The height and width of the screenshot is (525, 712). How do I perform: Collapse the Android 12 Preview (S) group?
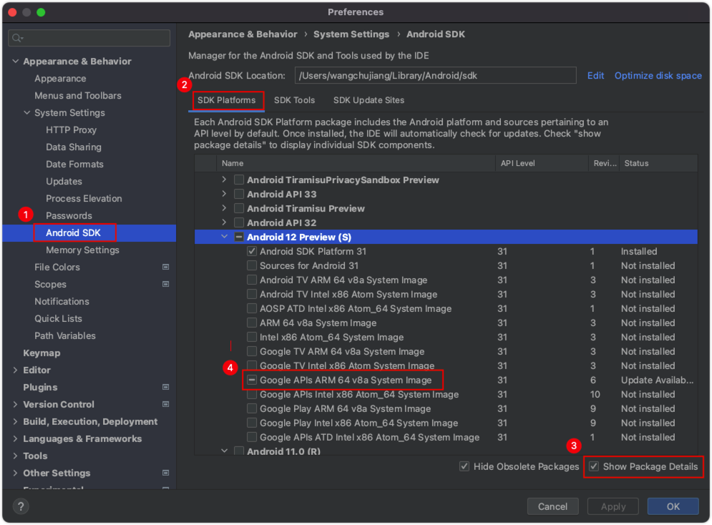(x=225, y=237)
